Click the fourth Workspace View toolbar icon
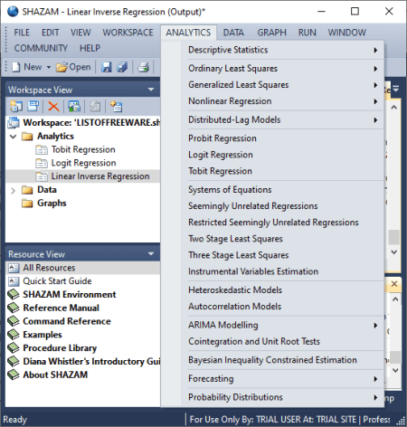Viewport: 407px width, 427px height. click(74, 106)
